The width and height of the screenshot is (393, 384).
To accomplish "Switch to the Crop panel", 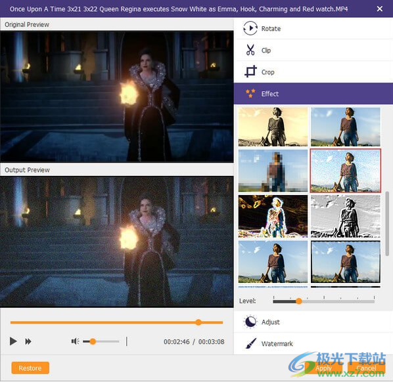I will point(313,72).
